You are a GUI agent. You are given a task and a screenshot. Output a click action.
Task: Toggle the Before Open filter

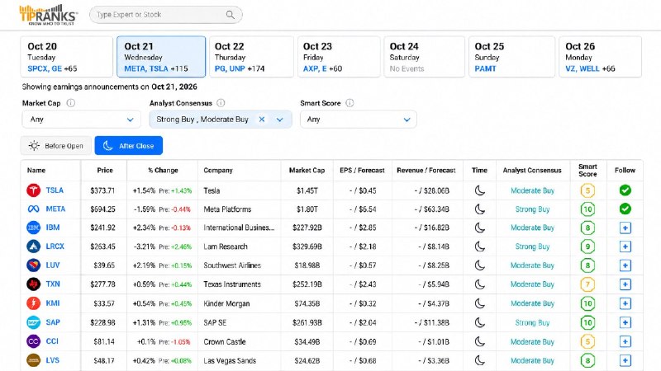(55, 146)
